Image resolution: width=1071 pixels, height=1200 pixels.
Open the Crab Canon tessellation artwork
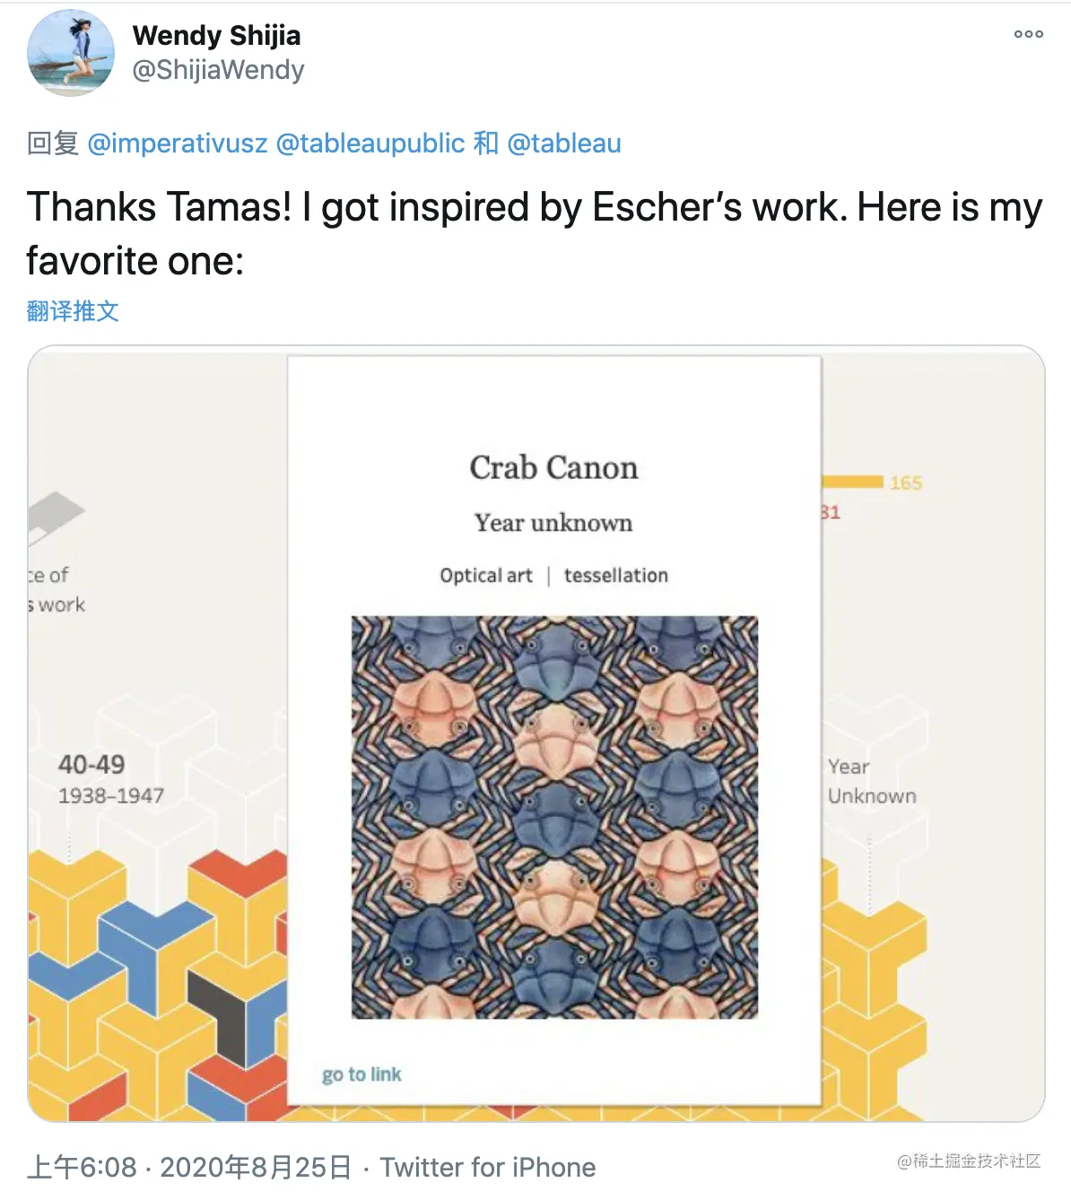tap(554, 817)
